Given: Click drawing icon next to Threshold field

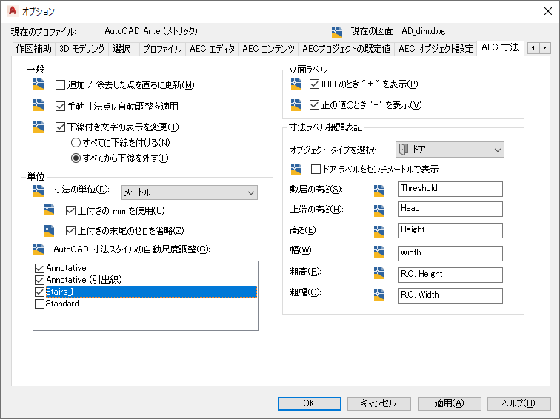Looking at the screenshot, I should [379, 190].
